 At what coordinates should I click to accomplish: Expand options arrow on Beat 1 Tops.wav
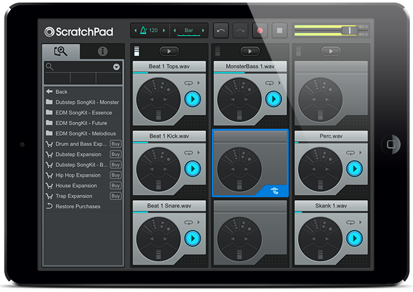pyautogui.click(x=199, y=83)
